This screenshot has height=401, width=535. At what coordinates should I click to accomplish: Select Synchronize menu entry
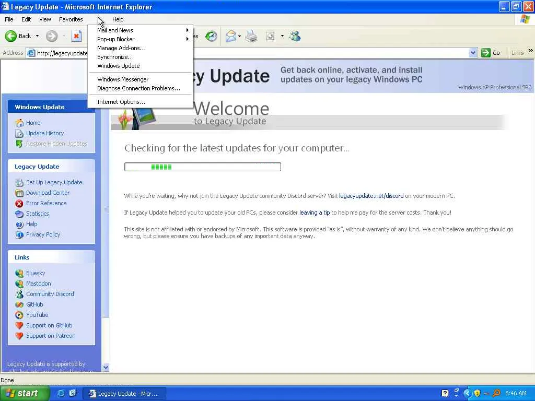point(141,57)
